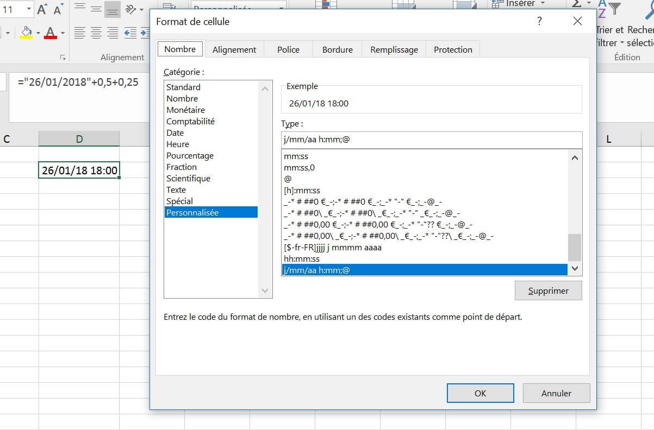Switch to the Alignement tab
The height and width of the screenshot is (430, 654).
coord(234,49)
